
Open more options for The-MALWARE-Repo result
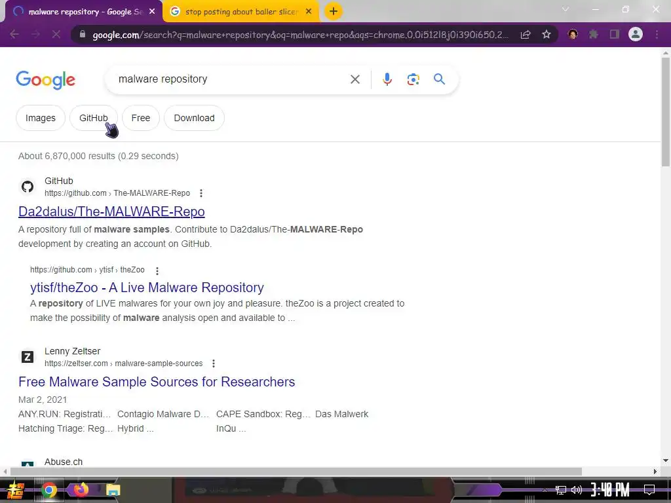201,193
